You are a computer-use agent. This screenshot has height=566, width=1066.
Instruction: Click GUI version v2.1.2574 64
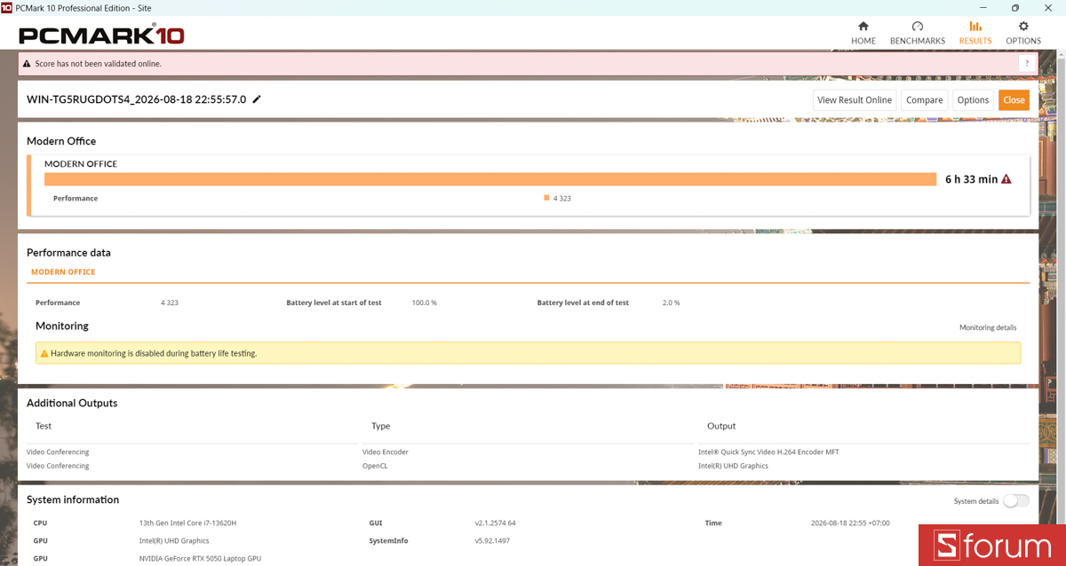[495, 523]
